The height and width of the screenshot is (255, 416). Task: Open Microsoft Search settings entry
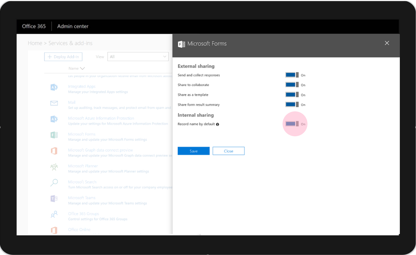coord(82,182)
